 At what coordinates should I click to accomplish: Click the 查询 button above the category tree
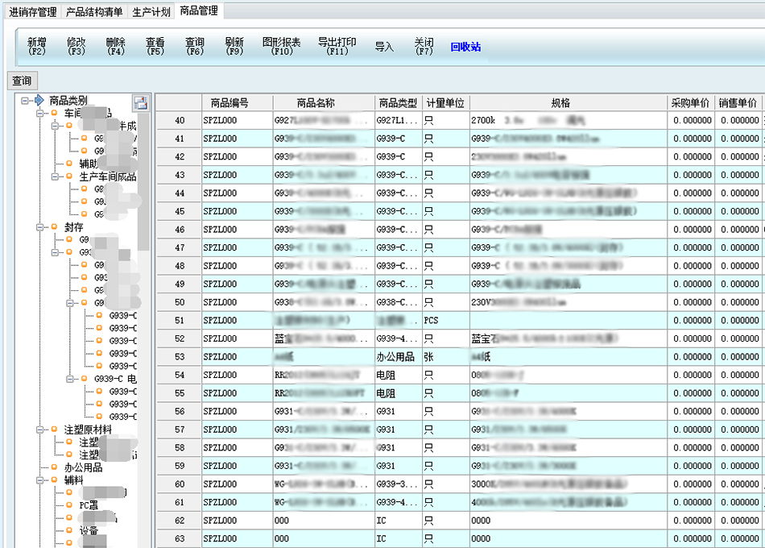[x=22, y=81]
